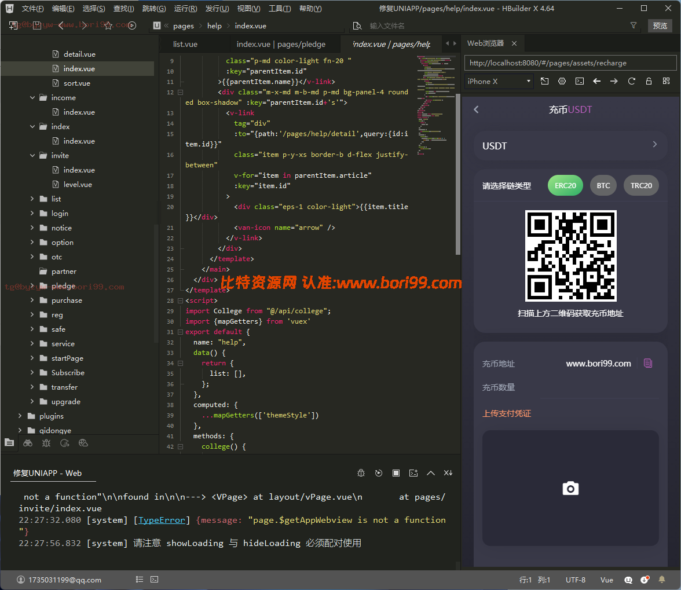Select the TRC20 chain type
The image size is (681, 590).
coord(641,186)
